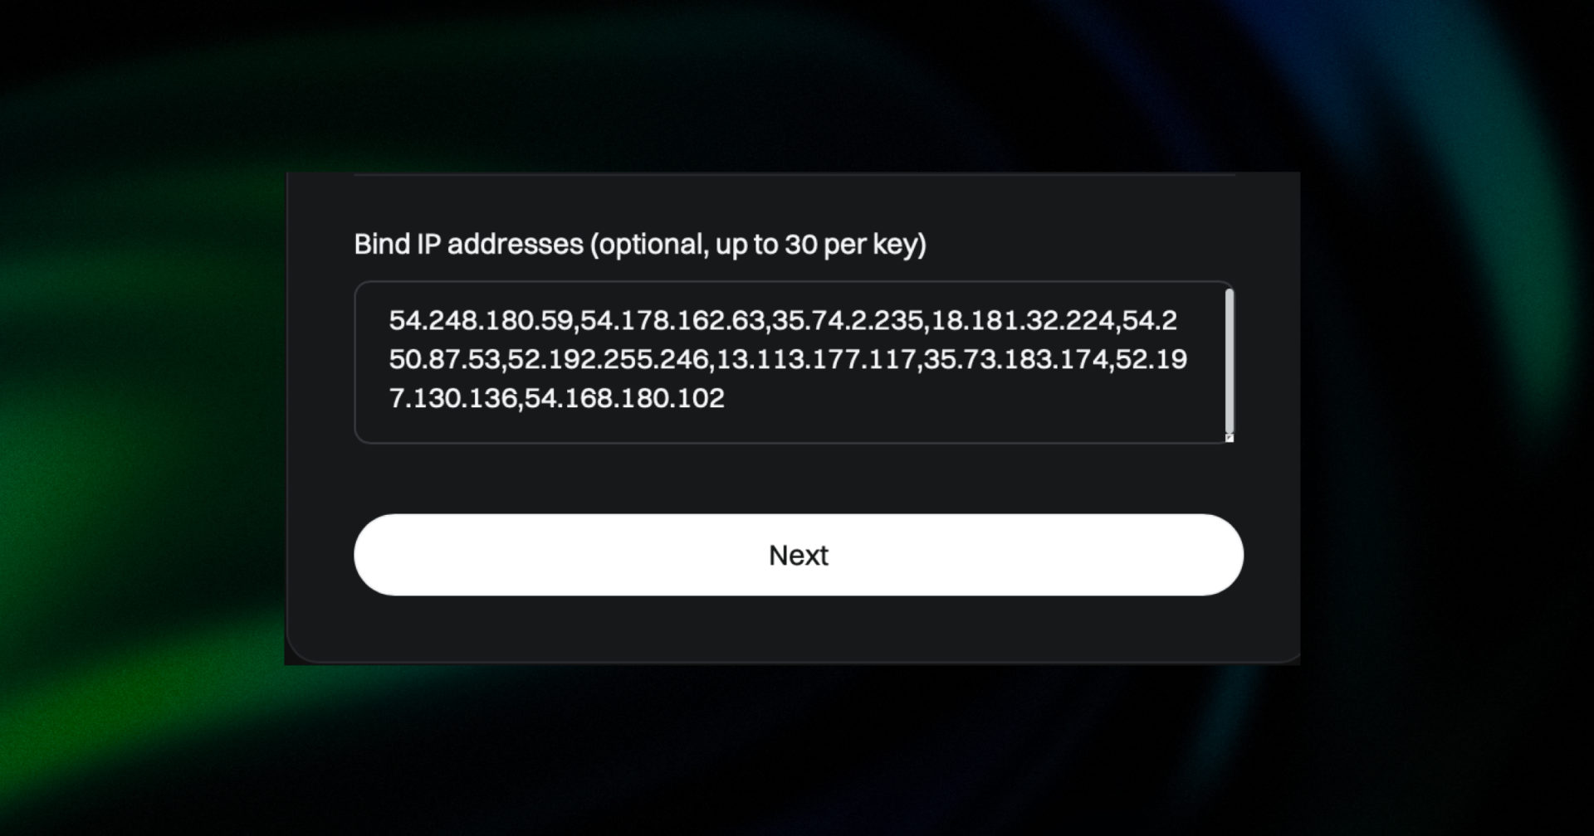Place cursor inside IP 52.192.255.246
The width and height of the screenshot is (1594, 836).
[x=610, y=359]
